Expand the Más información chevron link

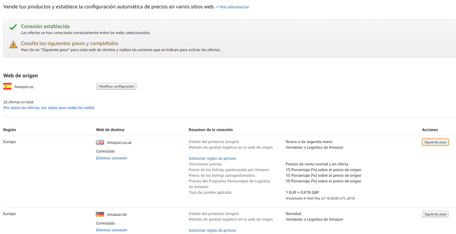pos(232,7)
